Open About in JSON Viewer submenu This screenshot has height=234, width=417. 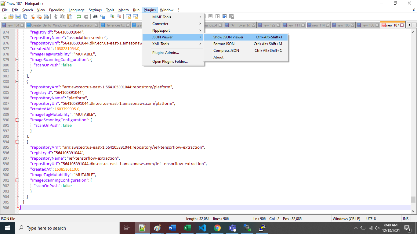[x=246, y=57]
